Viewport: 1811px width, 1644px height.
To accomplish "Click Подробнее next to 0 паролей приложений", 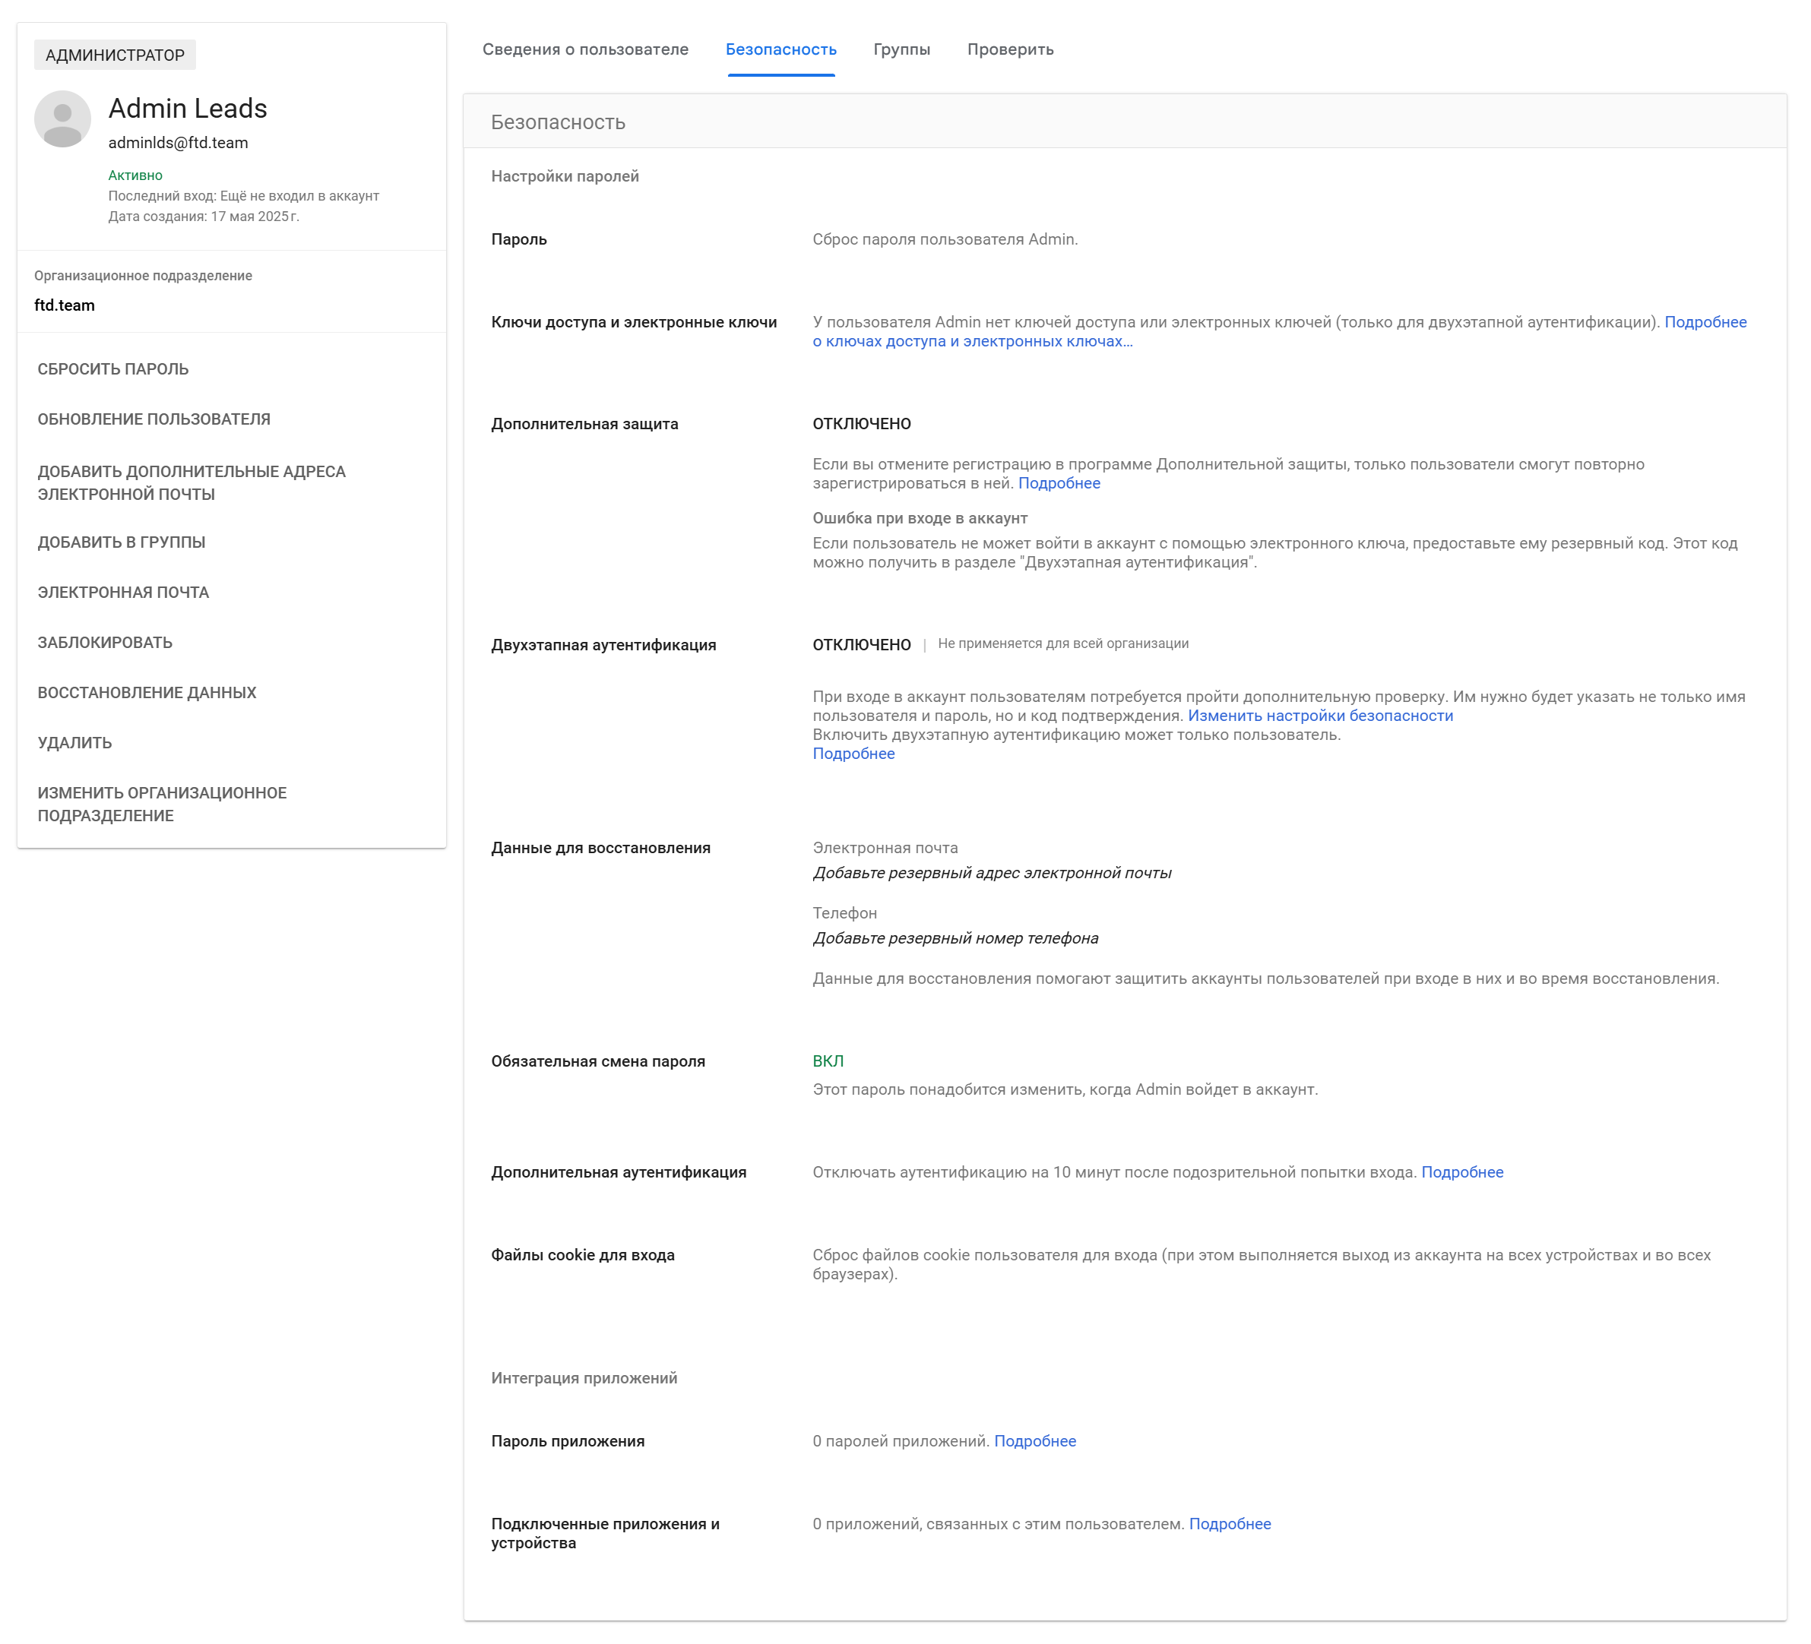I will 1035,1441.
